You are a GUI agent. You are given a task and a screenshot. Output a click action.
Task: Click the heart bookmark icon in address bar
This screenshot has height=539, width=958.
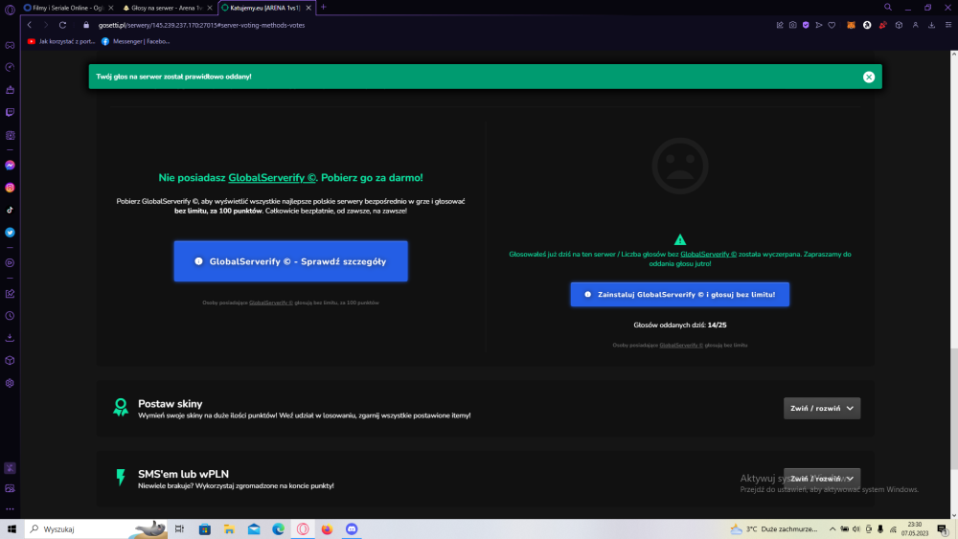pyautogui.click(x=832, y=25)
